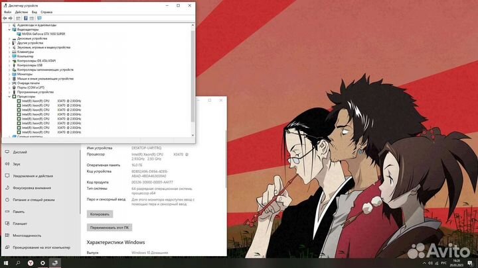Scan for hardware changes toolbar icon
The image size is (478, 268).
[x=39, y=19]
